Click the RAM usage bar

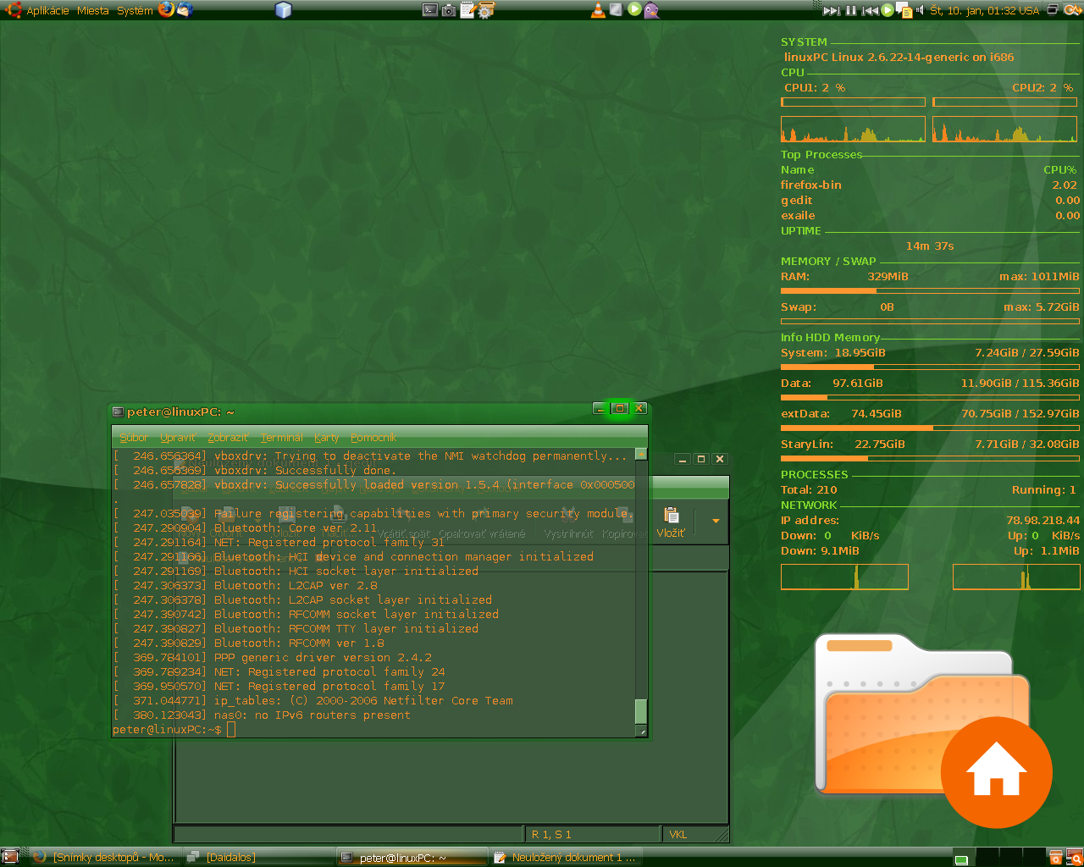[930, 290]
